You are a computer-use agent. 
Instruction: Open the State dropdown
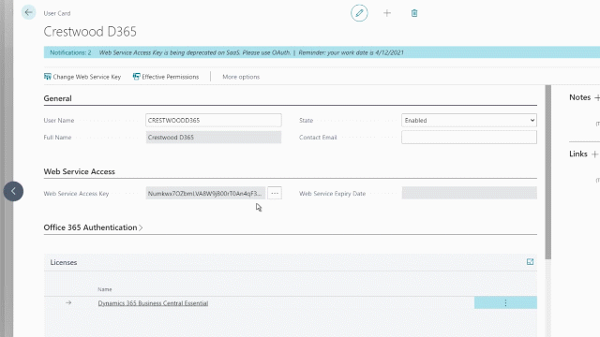click(469, 120)
